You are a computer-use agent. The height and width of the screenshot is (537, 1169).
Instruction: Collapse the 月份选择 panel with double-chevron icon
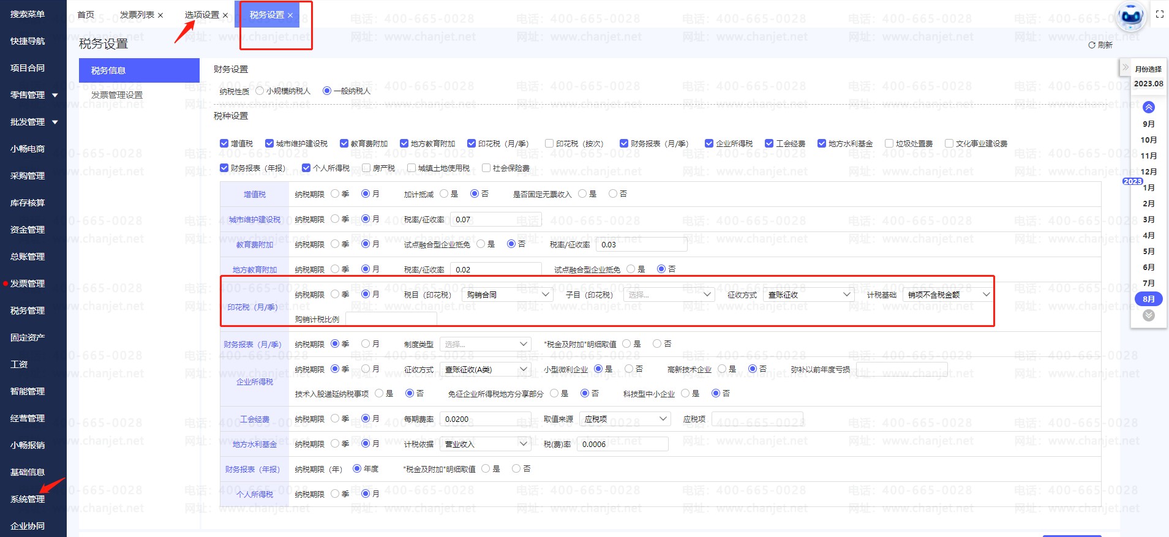coord(1126,67)
